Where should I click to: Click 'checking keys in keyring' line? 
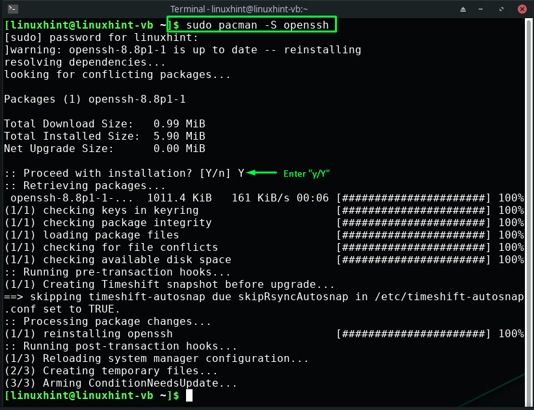pos(101,211)
